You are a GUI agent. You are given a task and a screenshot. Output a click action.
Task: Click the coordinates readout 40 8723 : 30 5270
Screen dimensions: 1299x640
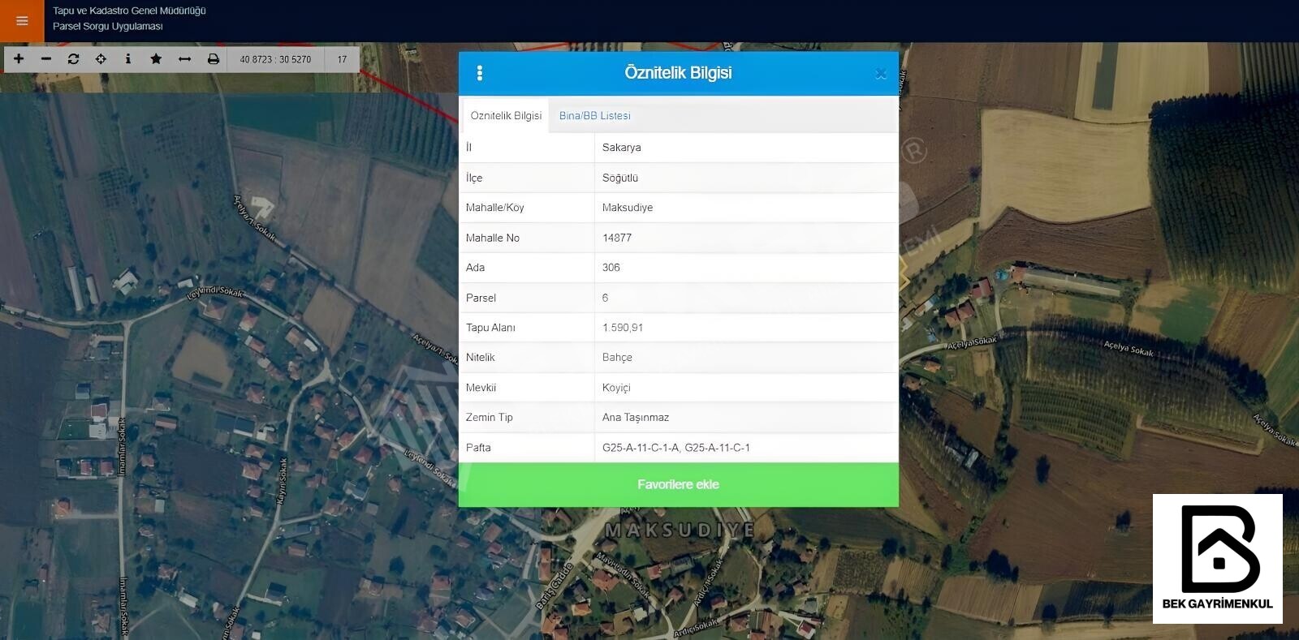275,59
